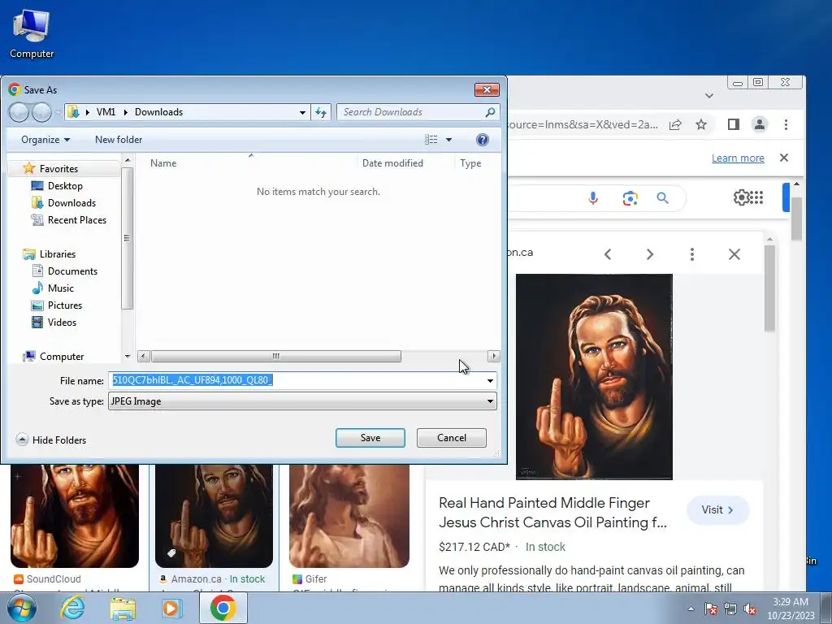The image size is (832, 624).
Task: Open the Organize menu
Action: click(x=45, y=140)
